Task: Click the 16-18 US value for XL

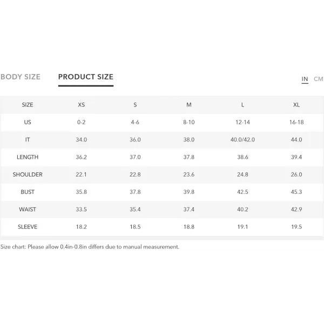Action: point(296,122)
